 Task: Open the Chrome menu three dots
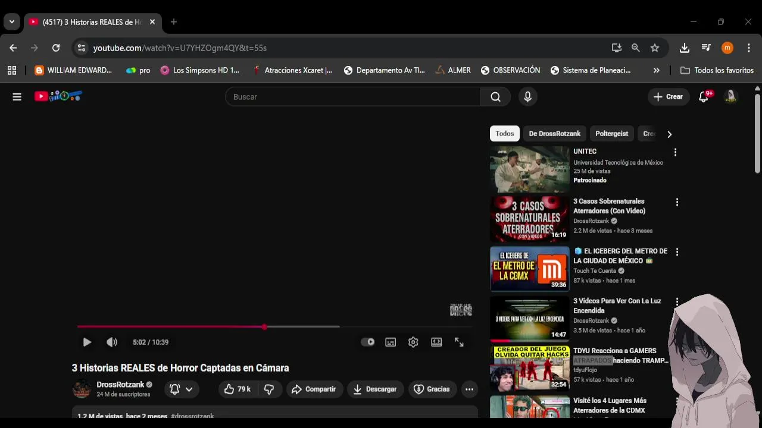tap(748, 48)
